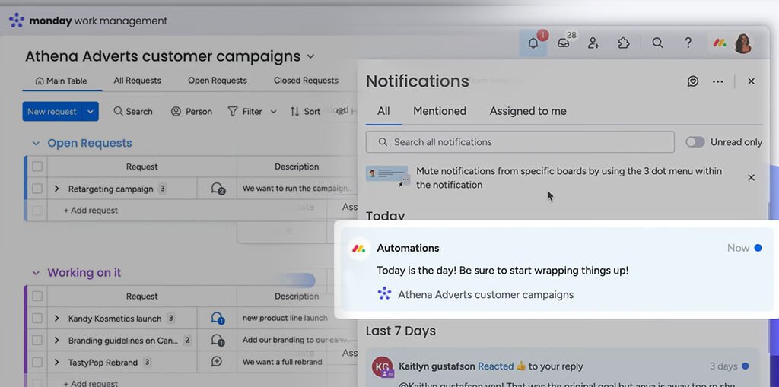The image size is (779, 387).
Task: Open the Automations notification
Action: 556,269
